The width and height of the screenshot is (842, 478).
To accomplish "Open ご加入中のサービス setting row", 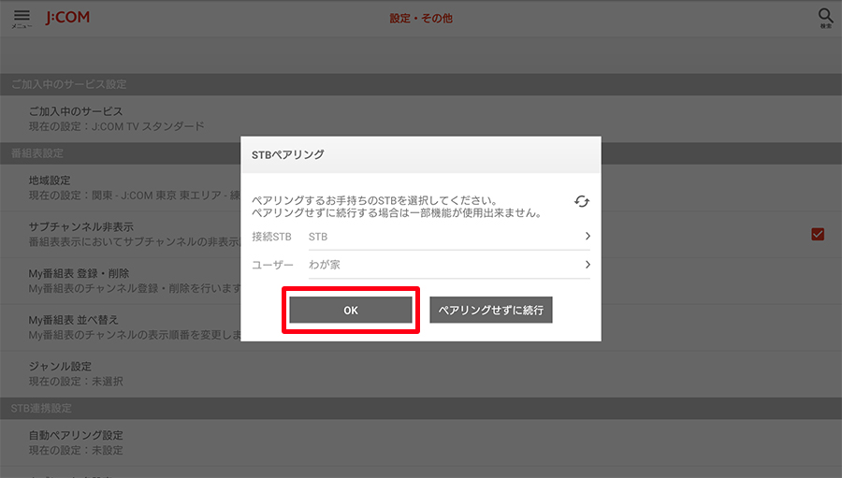I will (421, 119).
